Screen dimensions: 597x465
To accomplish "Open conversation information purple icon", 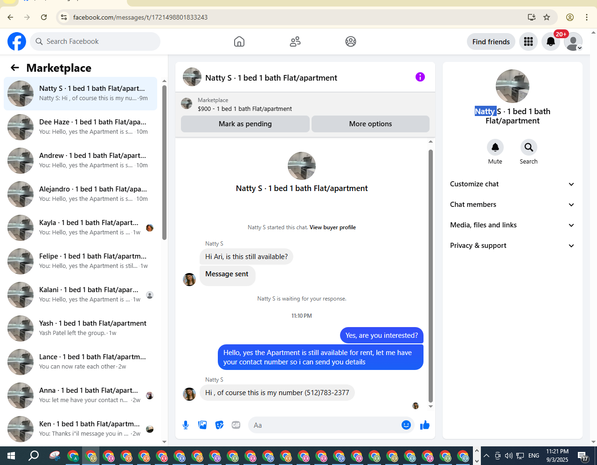I will (x=420, y=77).
